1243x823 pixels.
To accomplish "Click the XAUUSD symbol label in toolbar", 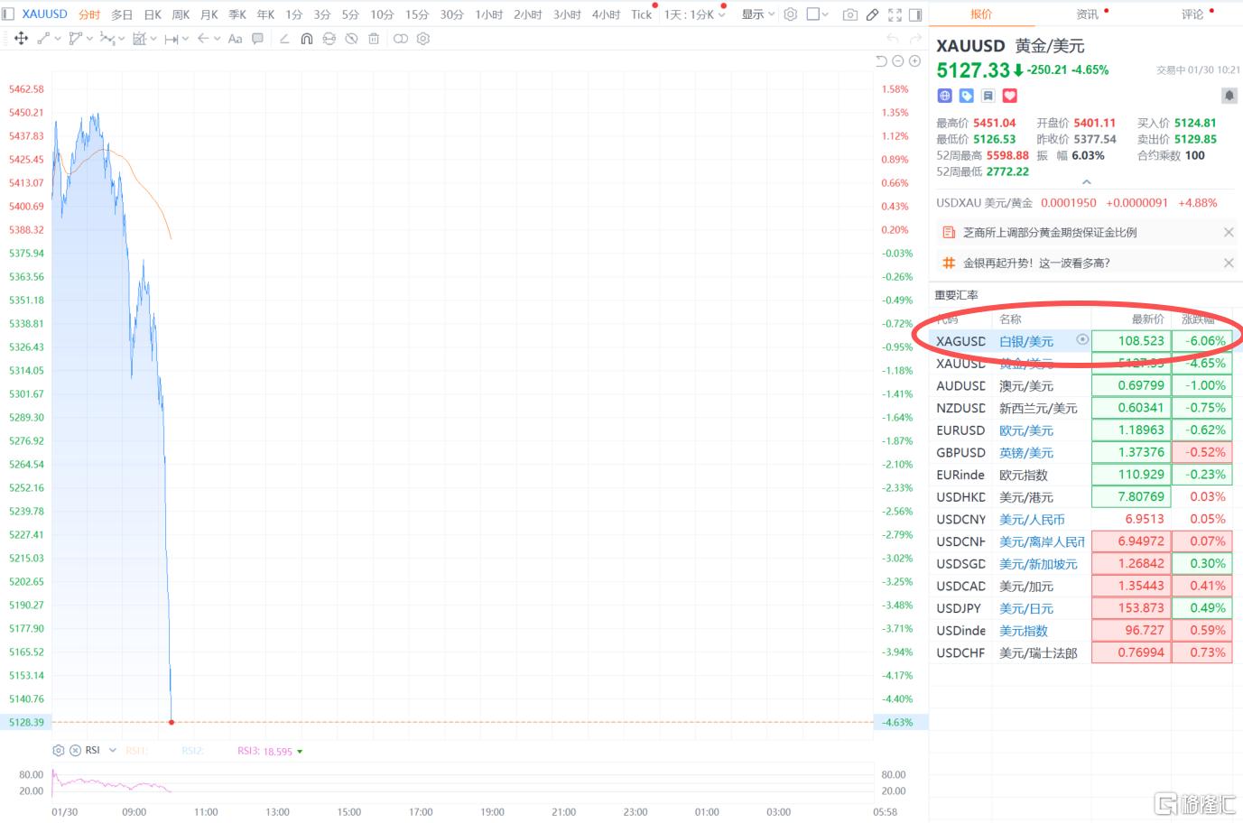I will coord(44,14).
